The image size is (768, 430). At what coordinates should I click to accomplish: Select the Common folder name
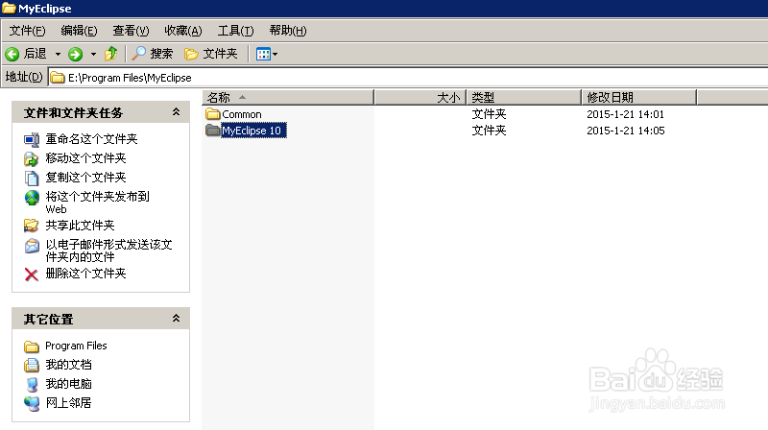242,114
